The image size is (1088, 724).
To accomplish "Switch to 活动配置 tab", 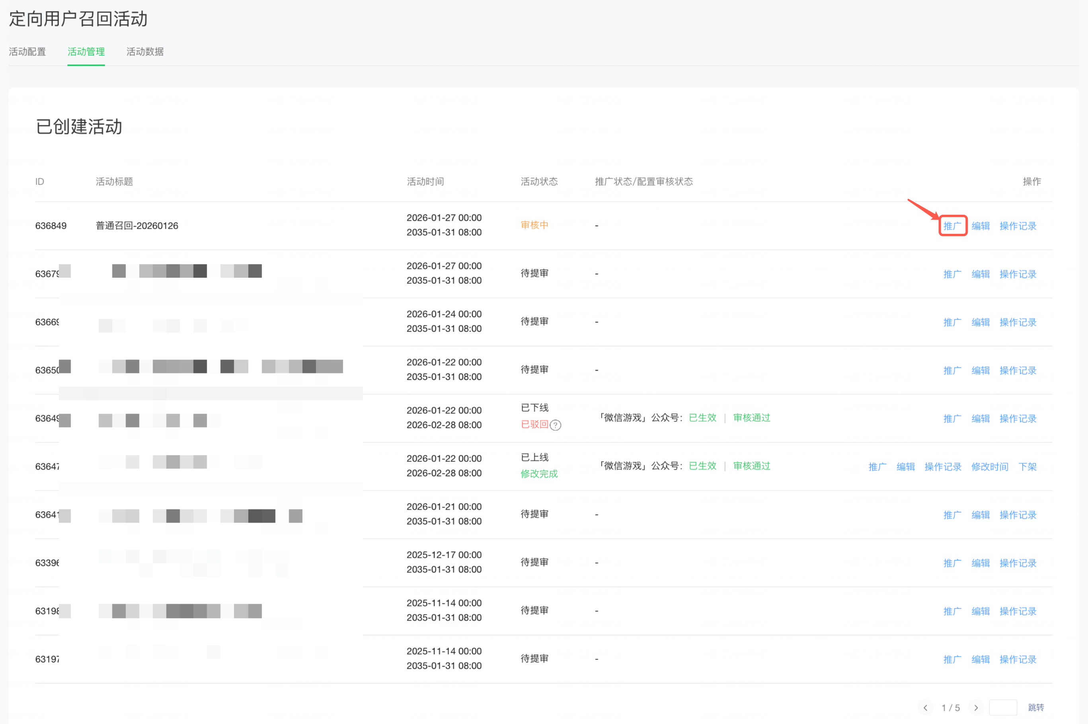I will (27, 52).
